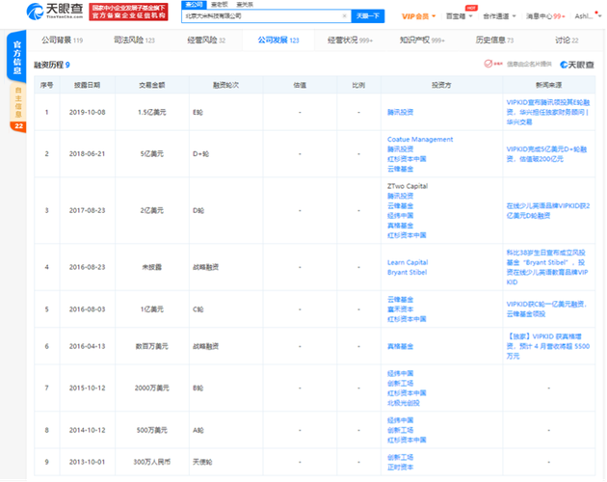Open Coatue Management investor link
Viewport: 607px width, 482px height.
click(x=419, y=140)
